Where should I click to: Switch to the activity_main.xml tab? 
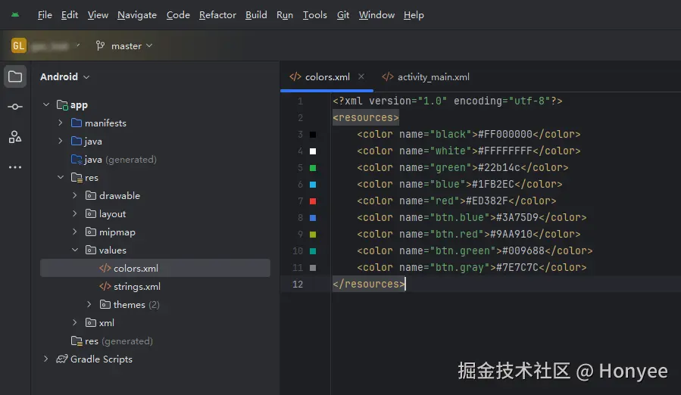click(x=426, y=77)
